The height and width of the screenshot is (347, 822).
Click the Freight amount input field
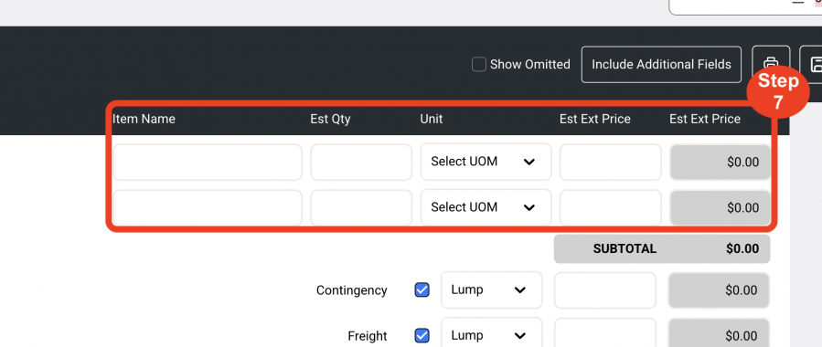point(605,333)
